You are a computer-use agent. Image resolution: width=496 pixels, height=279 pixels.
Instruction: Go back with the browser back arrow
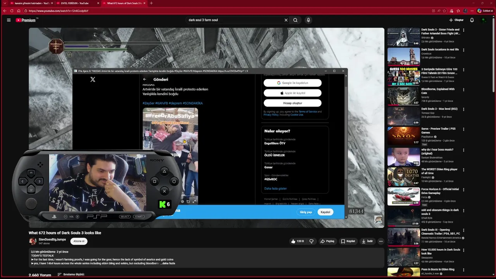[x=5, y=11]
